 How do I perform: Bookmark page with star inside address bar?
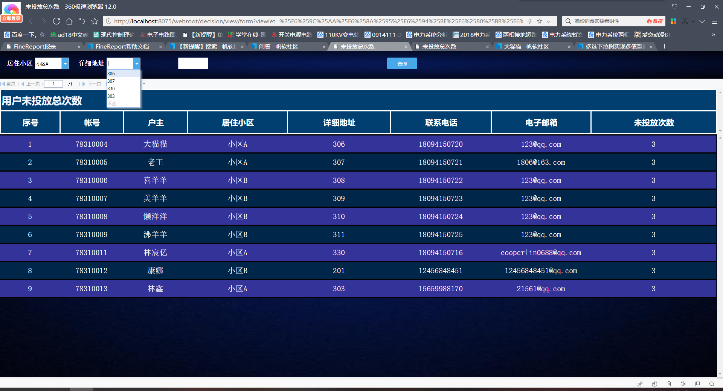click(x=539, y=21)
